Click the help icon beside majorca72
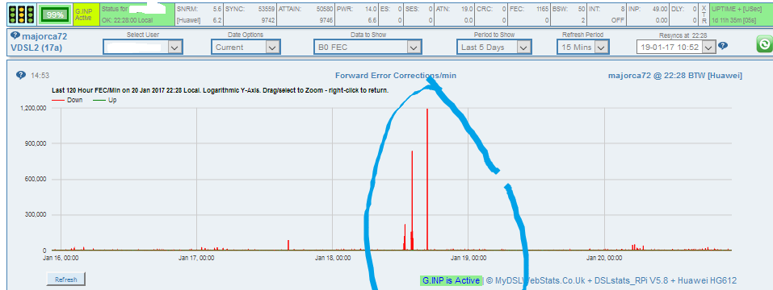Viewport: 773px width, 290px height. click(x=15, y=36)
